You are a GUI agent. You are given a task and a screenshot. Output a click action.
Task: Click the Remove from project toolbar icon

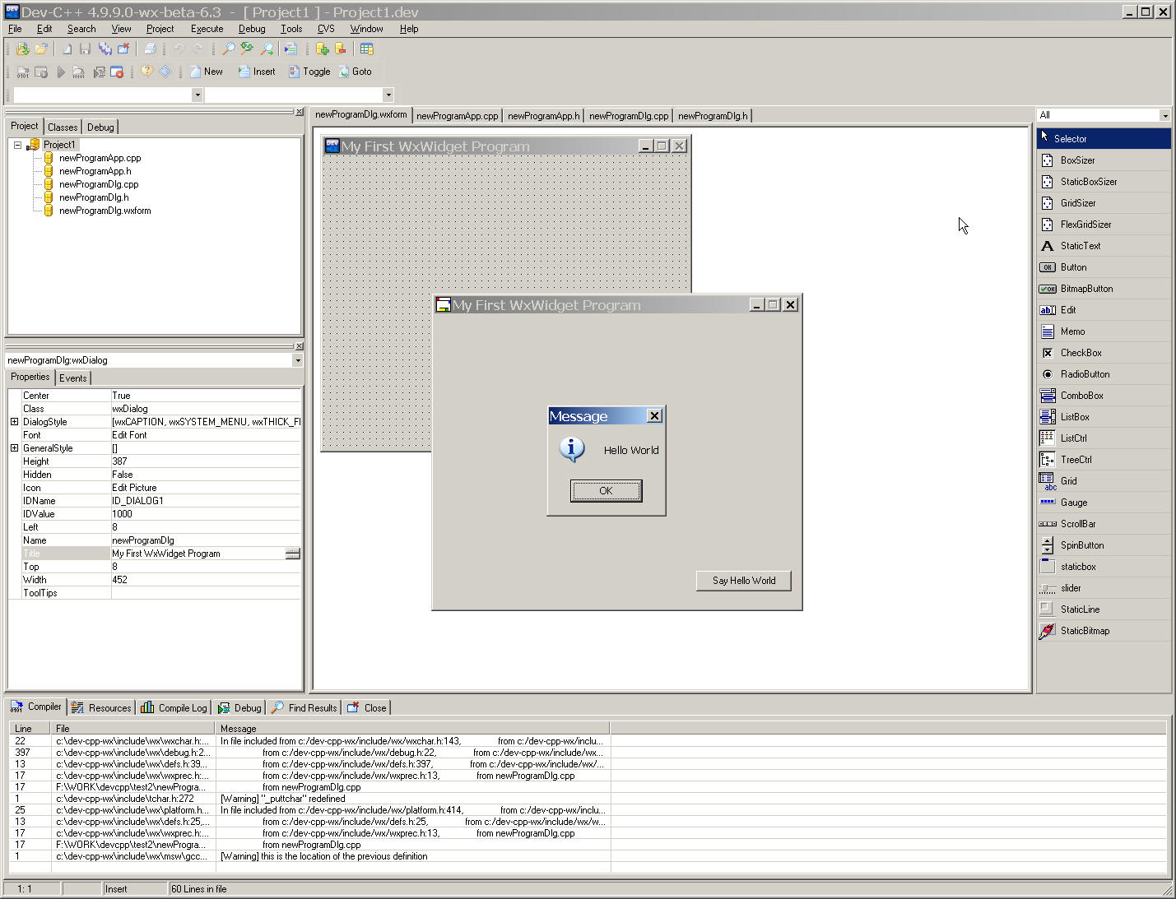click(x=341, y=49)
